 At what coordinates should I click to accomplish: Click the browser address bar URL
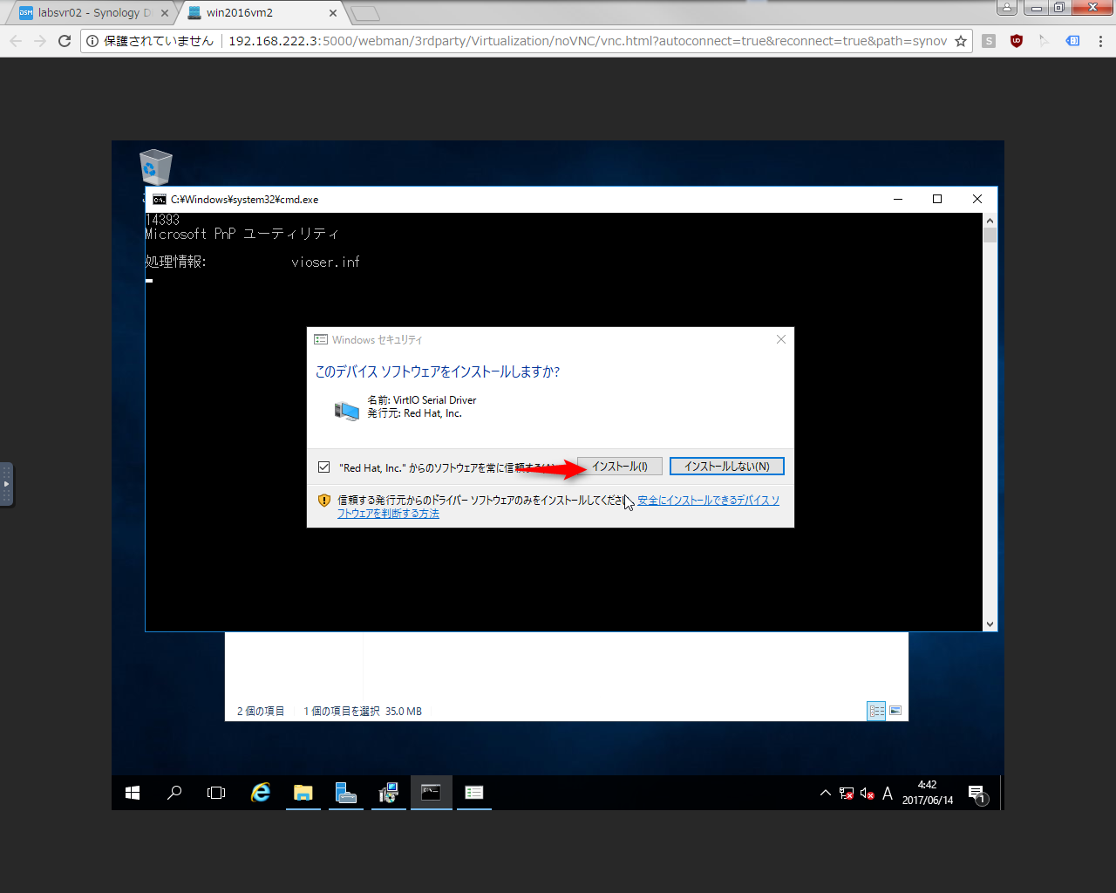tap(588, 41)
